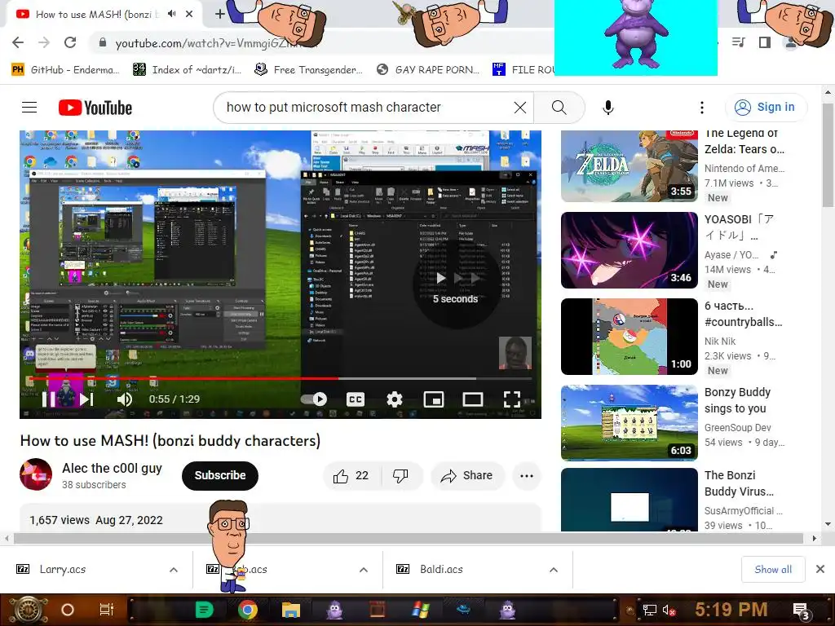The image size is (835, 626).
Task: Open Chrome side panel icon
Action: click(765, 42)
